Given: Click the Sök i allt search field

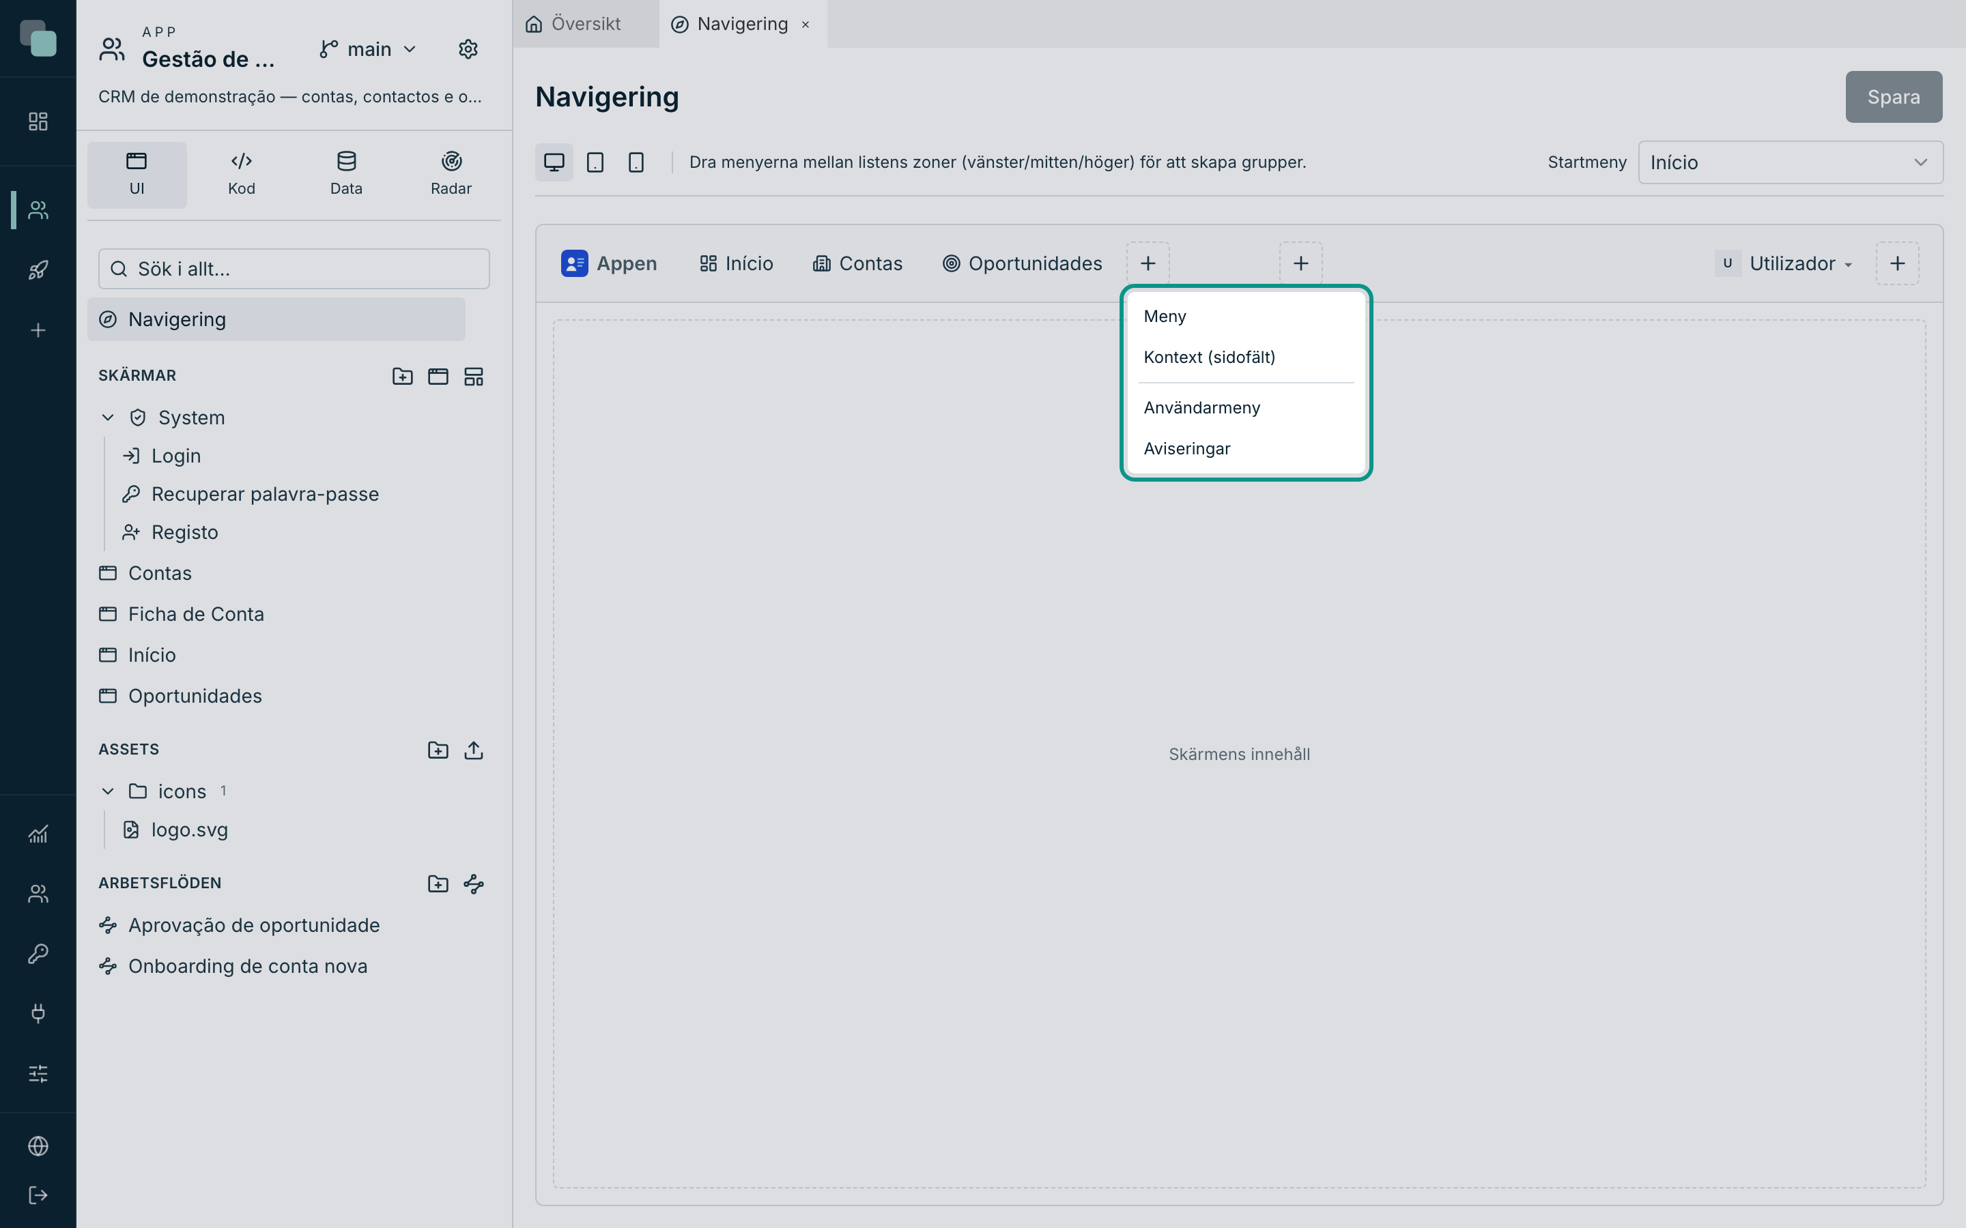Looking at the screenshot, I should tap(294, 269).
